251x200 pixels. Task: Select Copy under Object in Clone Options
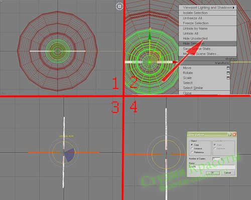pyautogui.click(x=192, y=145)
